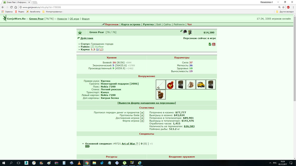Open the Действия actions link
Viewport: 296px width, 166px height.
click(x=87, y=38)
